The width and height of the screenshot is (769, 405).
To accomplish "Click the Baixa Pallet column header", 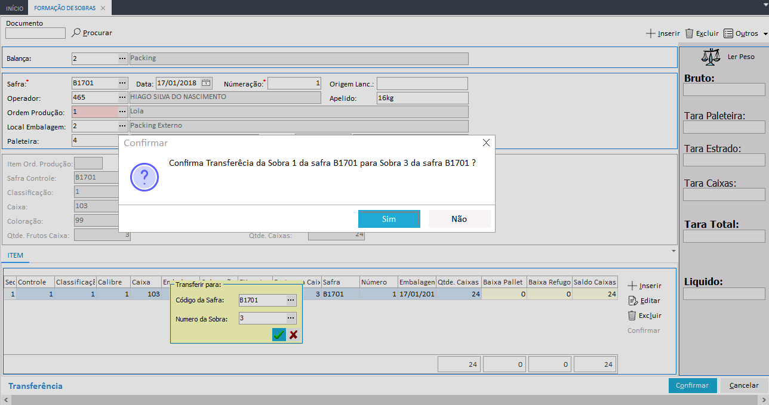I will [503, 282].
